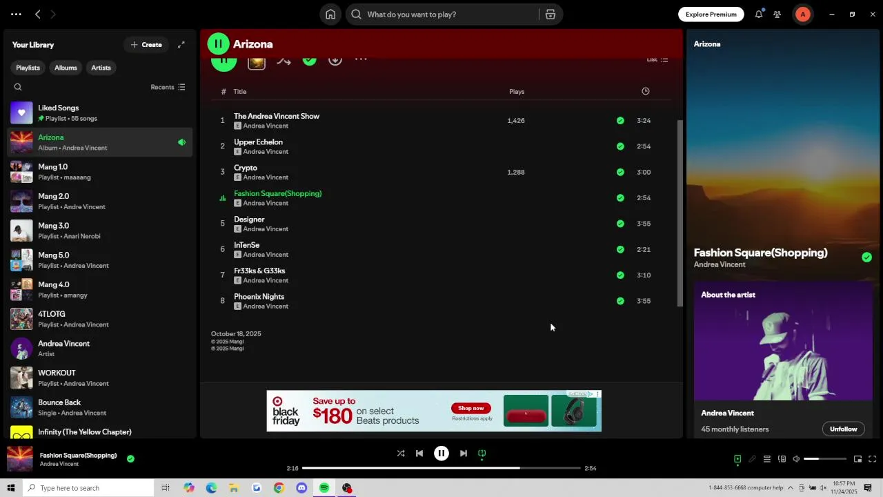Play track Fr33ks & G33ks

[259, 271]
